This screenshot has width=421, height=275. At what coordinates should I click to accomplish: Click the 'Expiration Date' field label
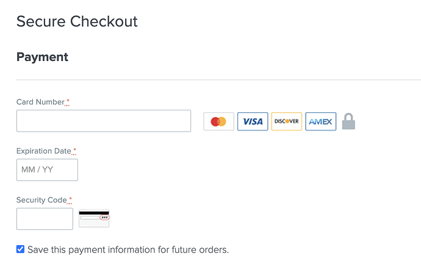pos(44,151)
